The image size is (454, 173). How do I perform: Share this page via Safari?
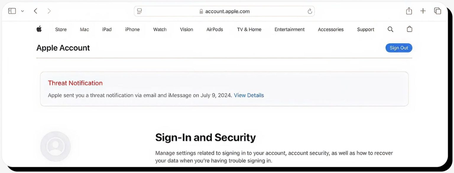click(409, 11)
